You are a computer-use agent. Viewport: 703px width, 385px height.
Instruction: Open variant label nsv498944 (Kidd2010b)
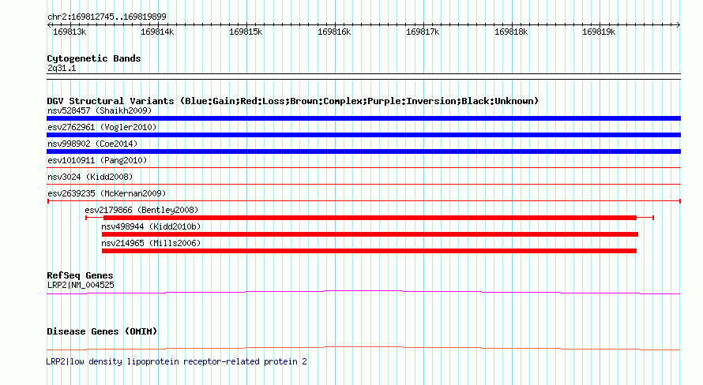pos(151,226)
